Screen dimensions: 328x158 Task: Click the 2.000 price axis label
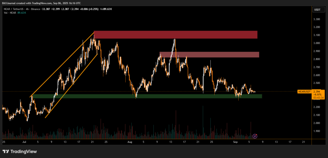(x=316, y=123)
